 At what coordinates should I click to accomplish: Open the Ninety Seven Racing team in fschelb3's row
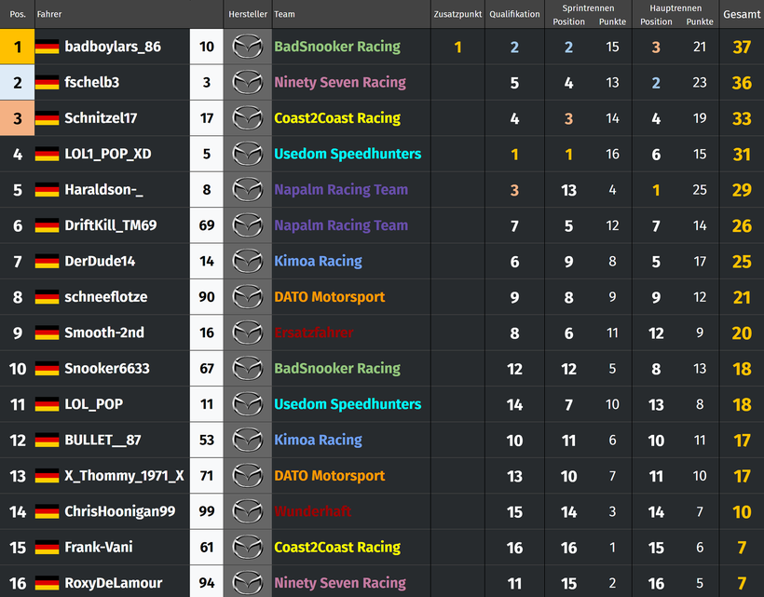coord(340,82)
